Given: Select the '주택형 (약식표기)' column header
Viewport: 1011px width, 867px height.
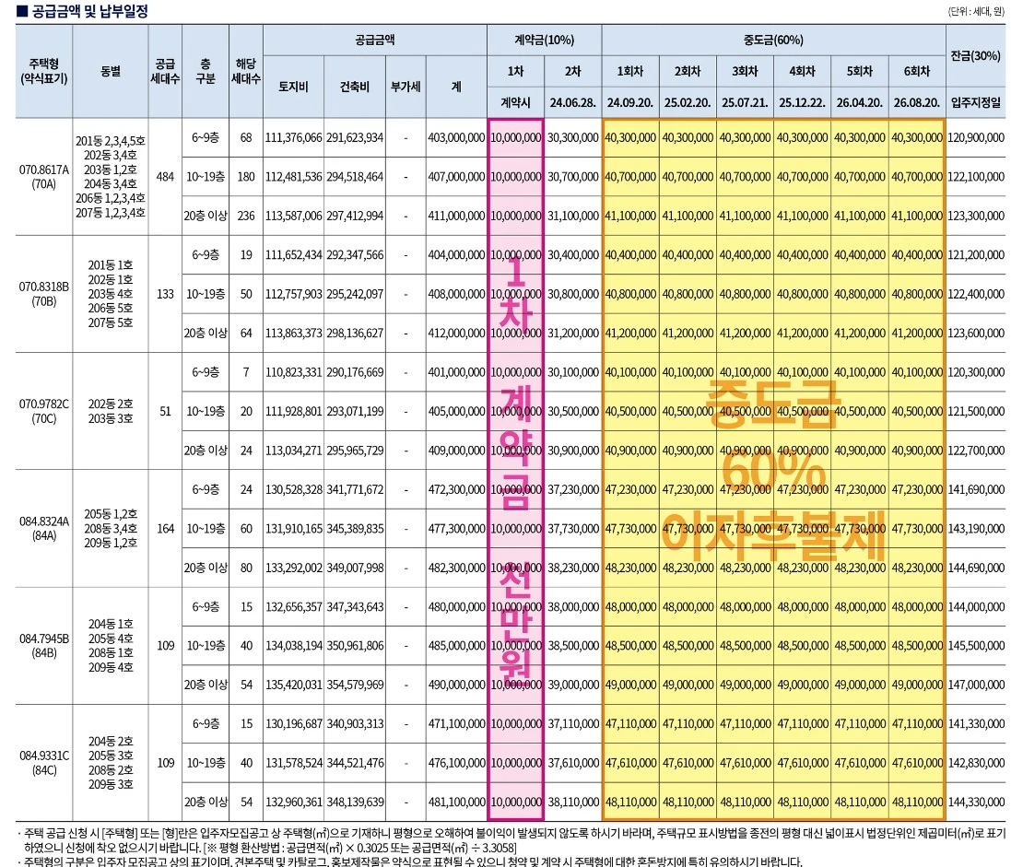Looking at the screenshot, I should [44, 71].
